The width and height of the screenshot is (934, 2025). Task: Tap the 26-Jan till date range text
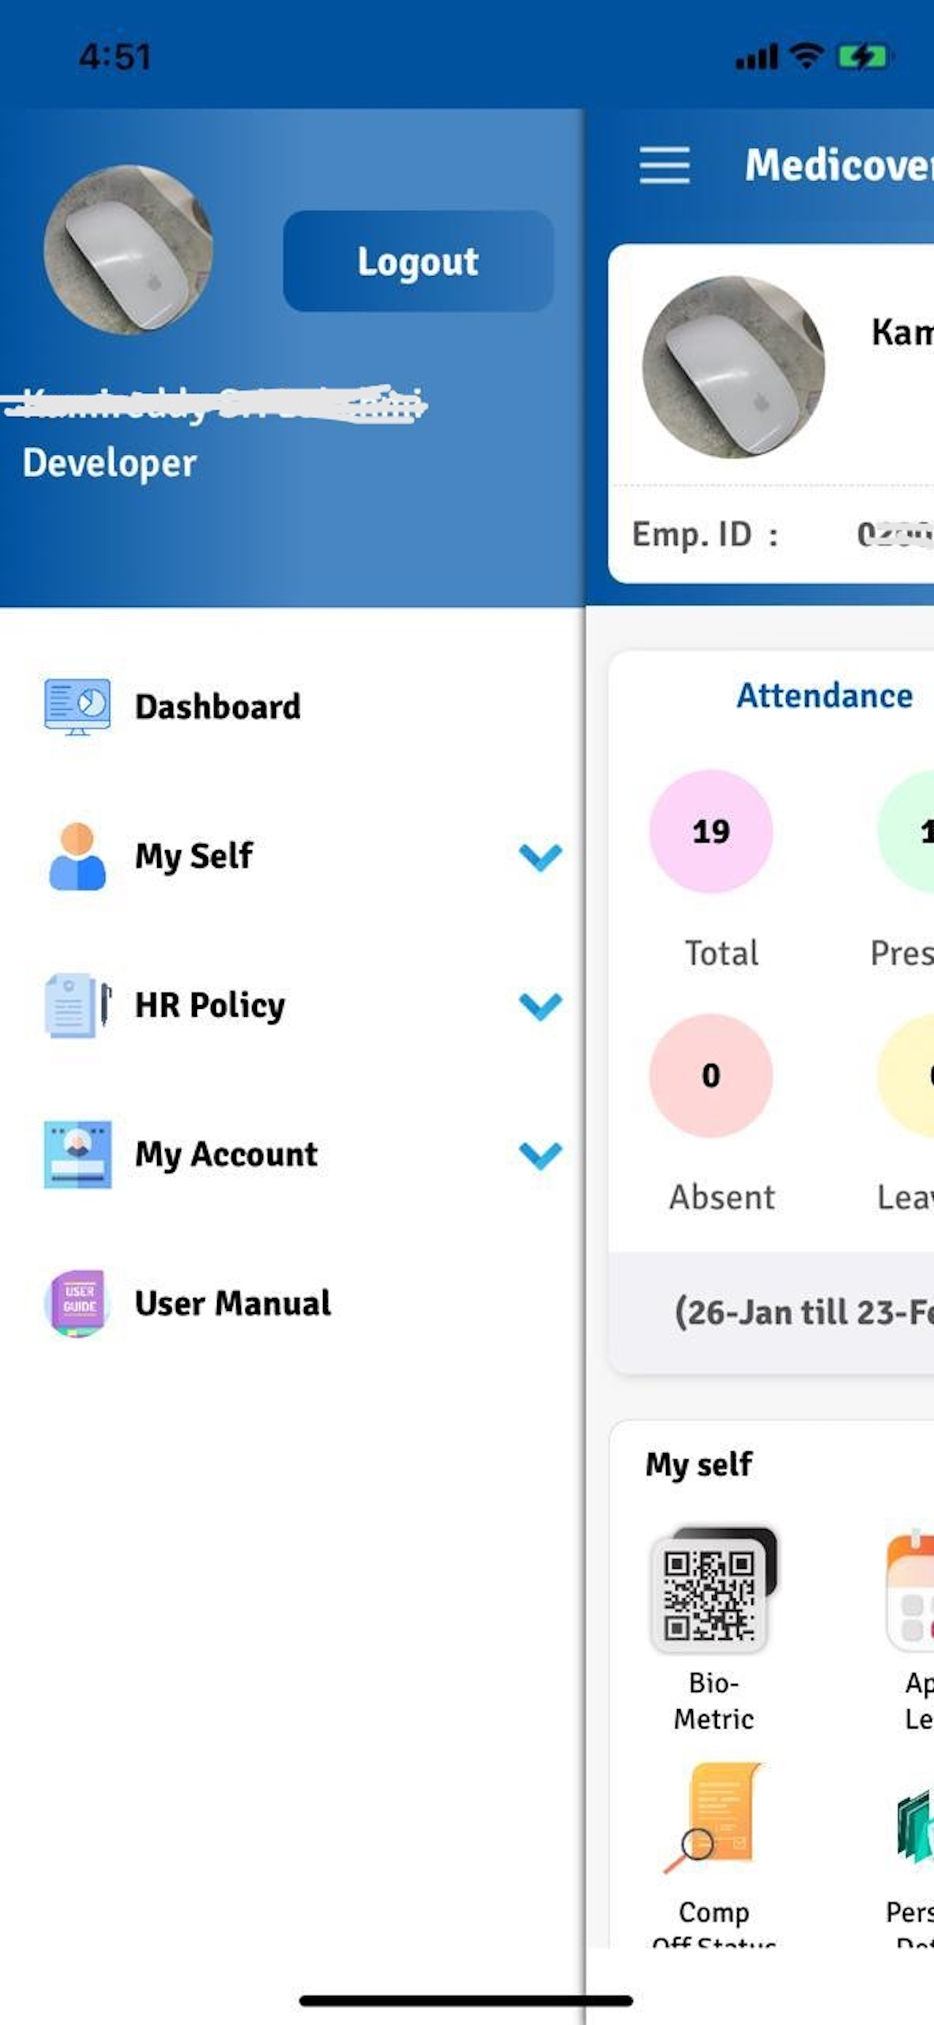[x=804, y=1312]
